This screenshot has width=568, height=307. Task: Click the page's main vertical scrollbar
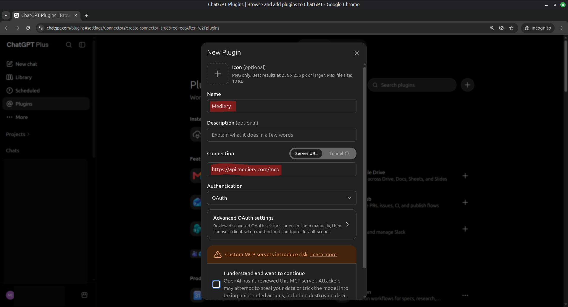point(566,66)
